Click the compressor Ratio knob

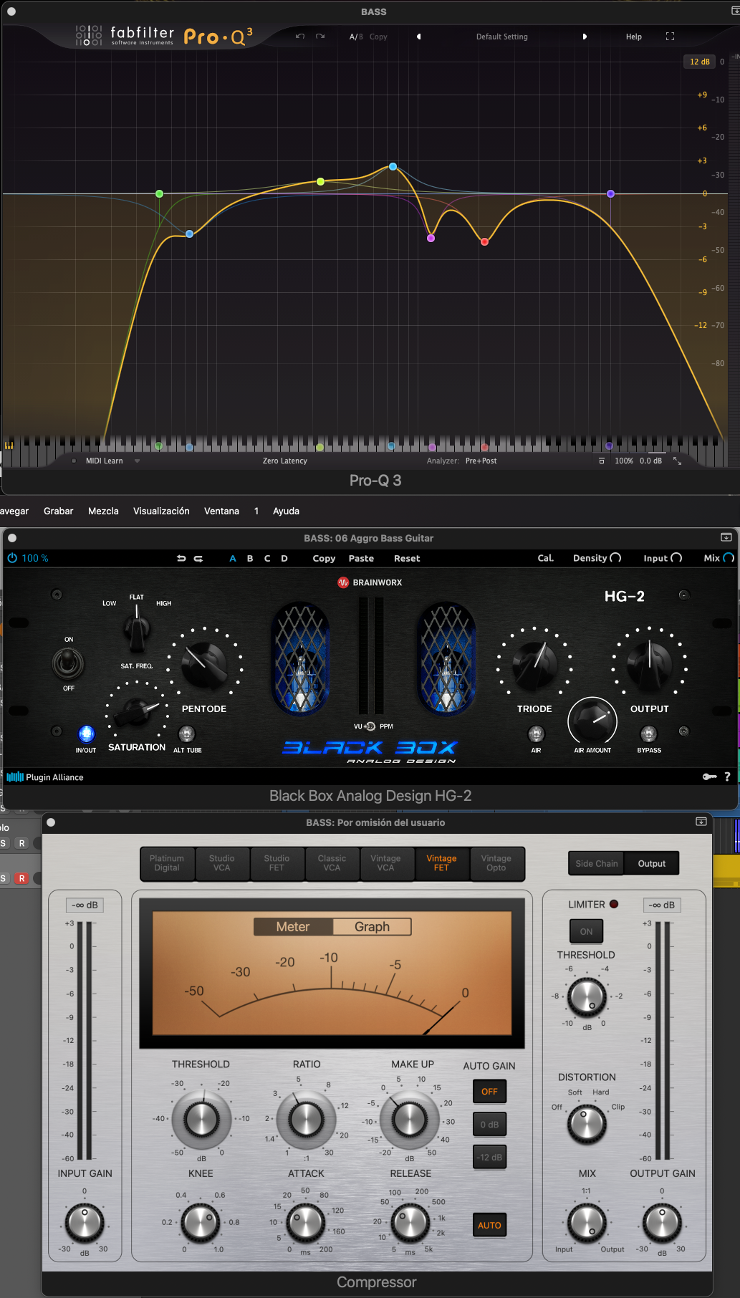306,1119
